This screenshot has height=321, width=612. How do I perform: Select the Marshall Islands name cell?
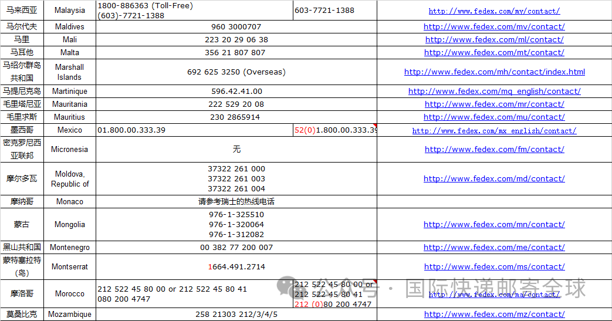(x=70, y=72)
